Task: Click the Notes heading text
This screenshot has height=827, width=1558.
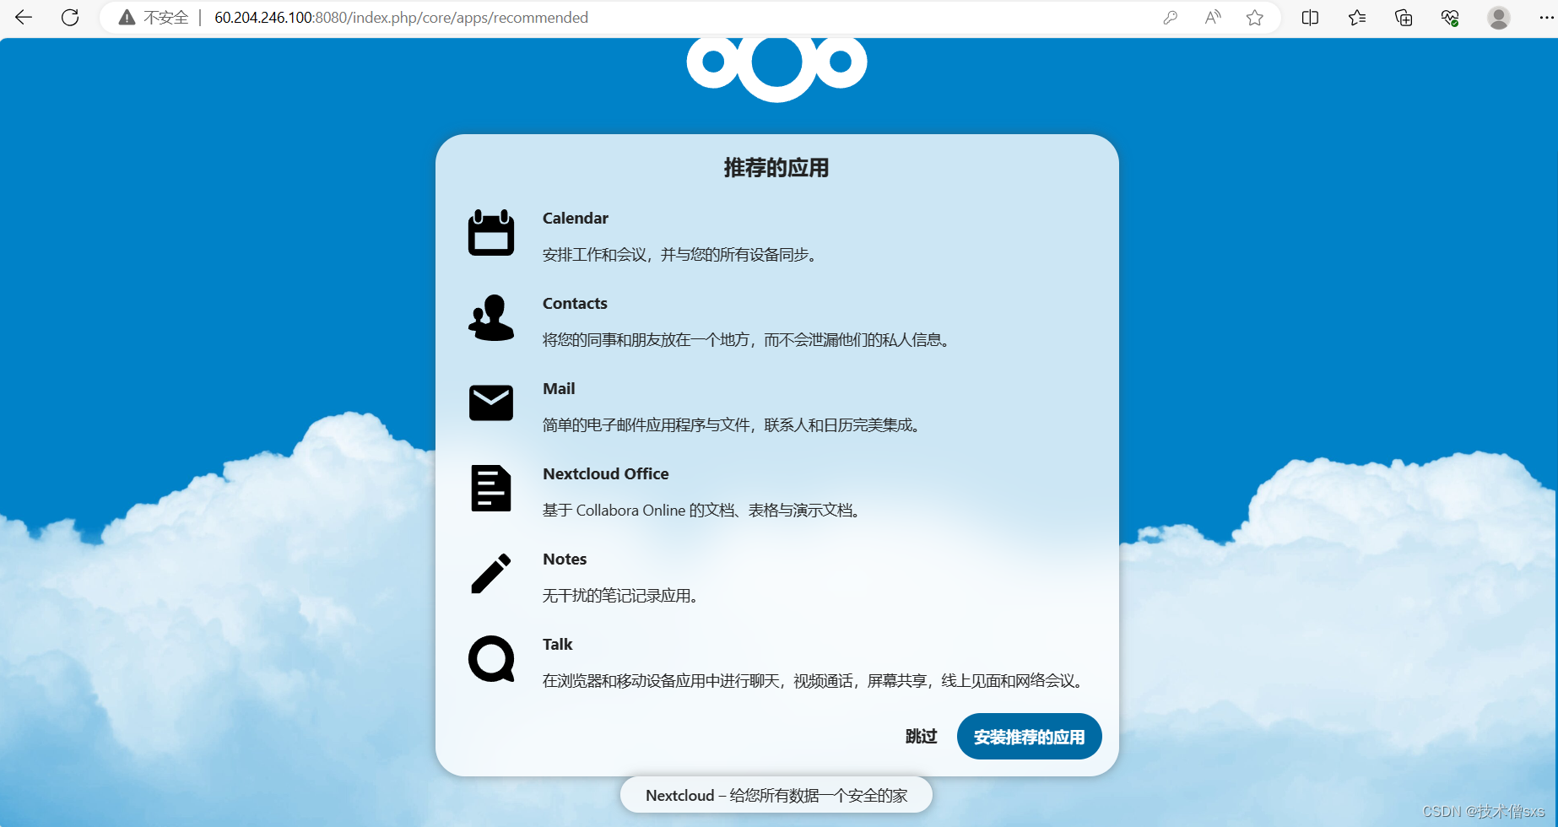Action: coord(565,559)
